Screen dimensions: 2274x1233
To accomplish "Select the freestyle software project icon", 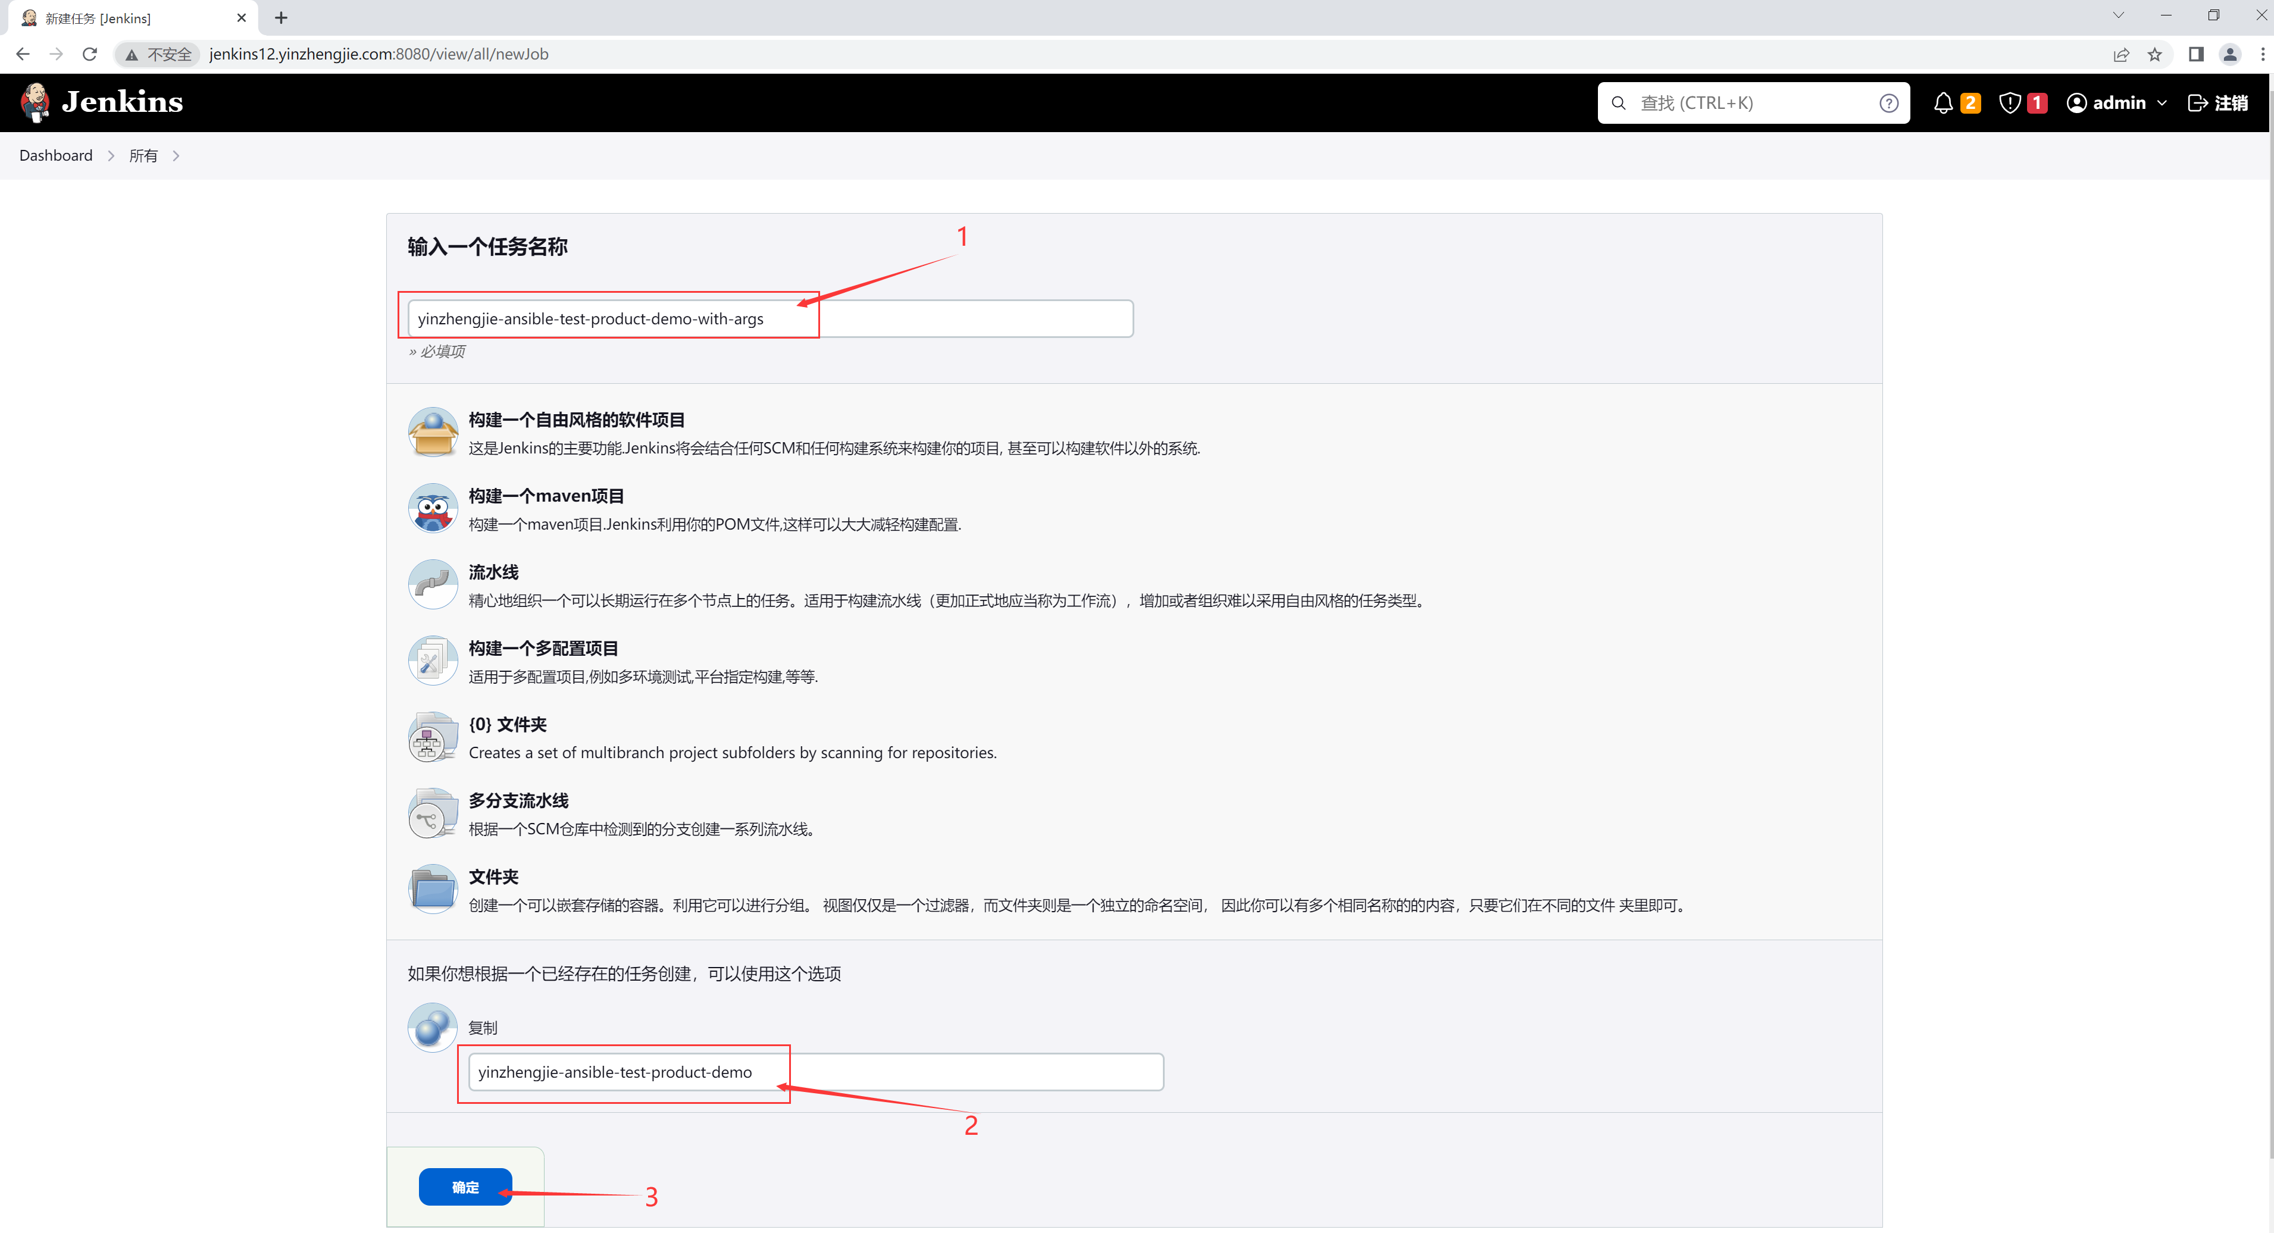I will point(433,433).
